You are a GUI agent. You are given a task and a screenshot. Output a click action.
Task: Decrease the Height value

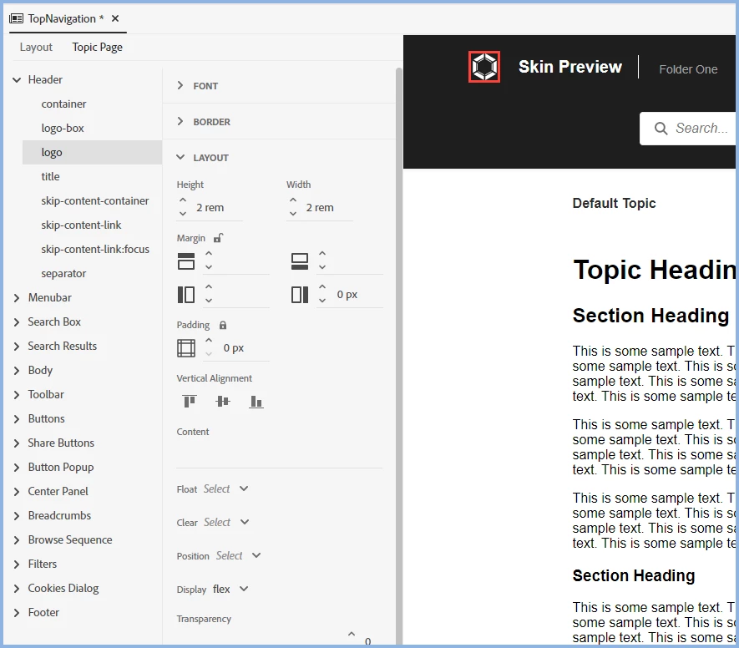(183, 214)
